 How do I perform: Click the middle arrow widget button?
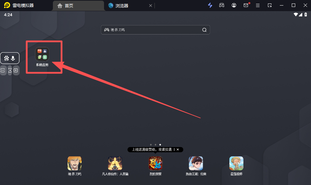[x=10, y=70]
